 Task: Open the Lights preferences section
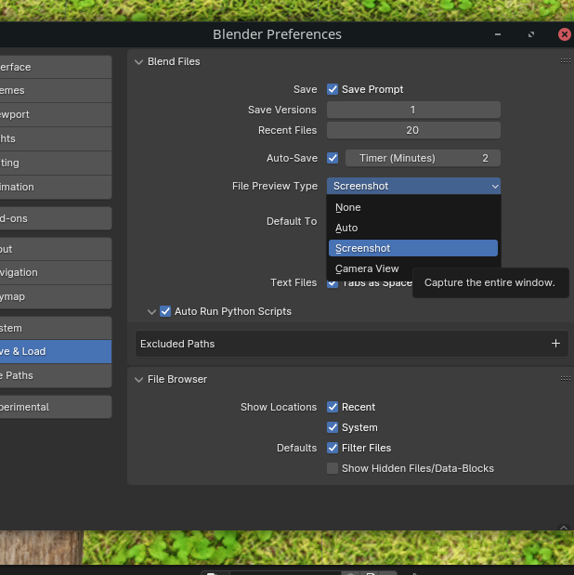tap(55, 139)
